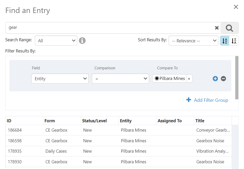Click the Status/Level column header
The width and height of the screenshot is (244, 169).
click(x=100, y=121)
